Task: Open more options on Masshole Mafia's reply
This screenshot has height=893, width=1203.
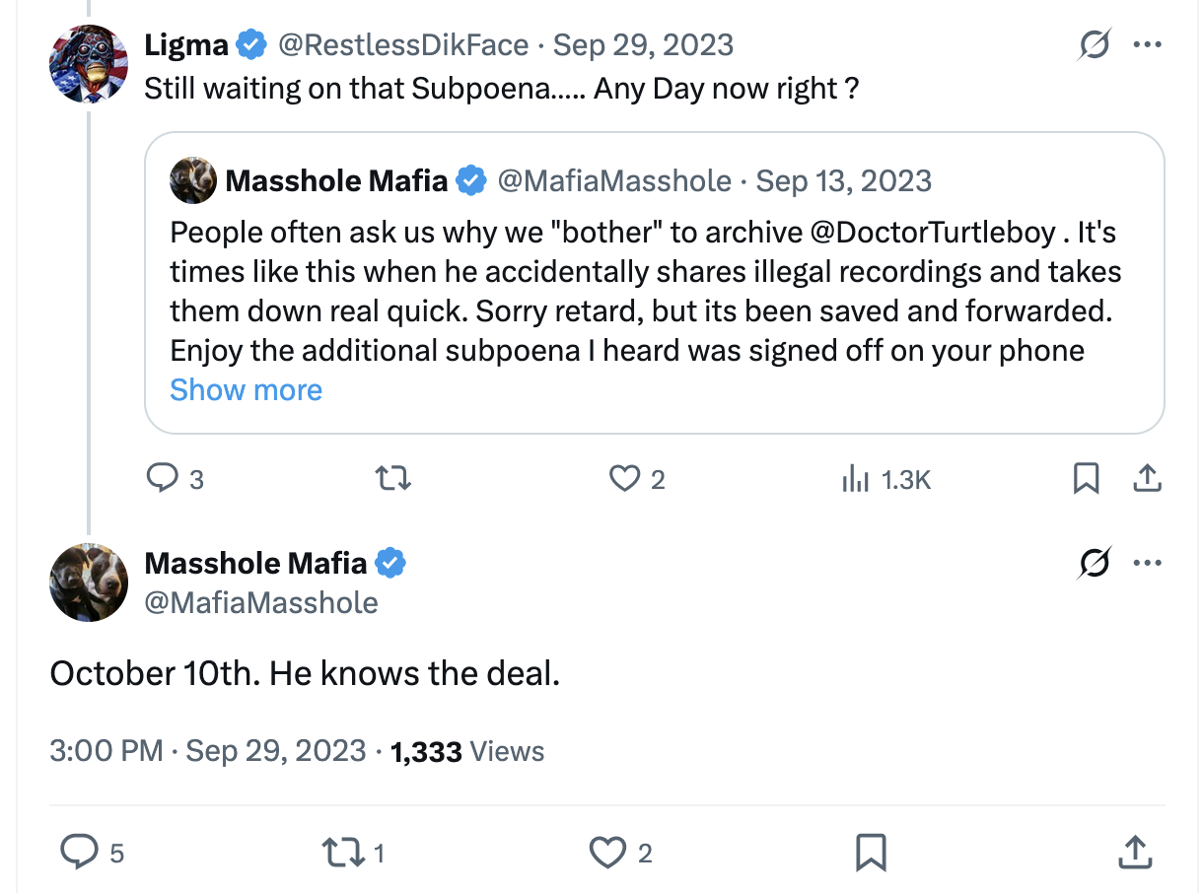Action: coord(1147,564)
